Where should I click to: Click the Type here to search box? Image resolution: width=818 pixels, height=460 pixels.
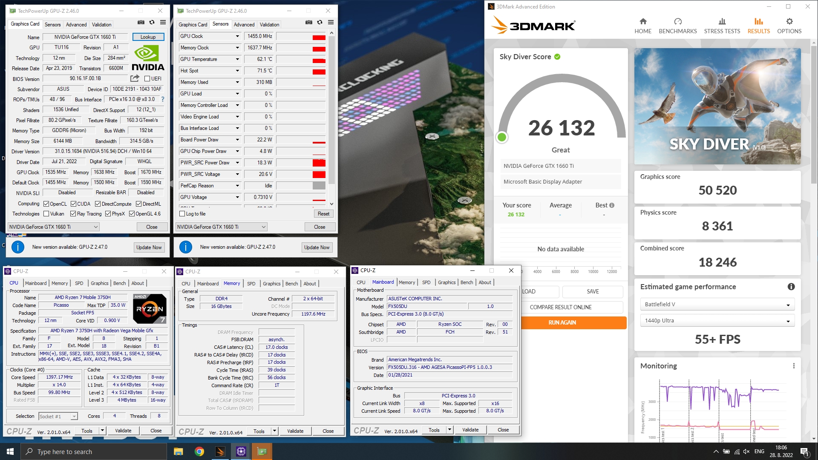(93, 451)
